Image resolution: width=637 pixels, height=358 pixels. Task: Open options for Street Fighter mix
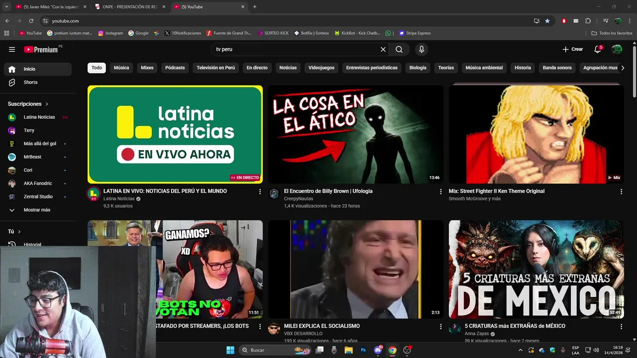pyautogui.click(x=621, y=191)
